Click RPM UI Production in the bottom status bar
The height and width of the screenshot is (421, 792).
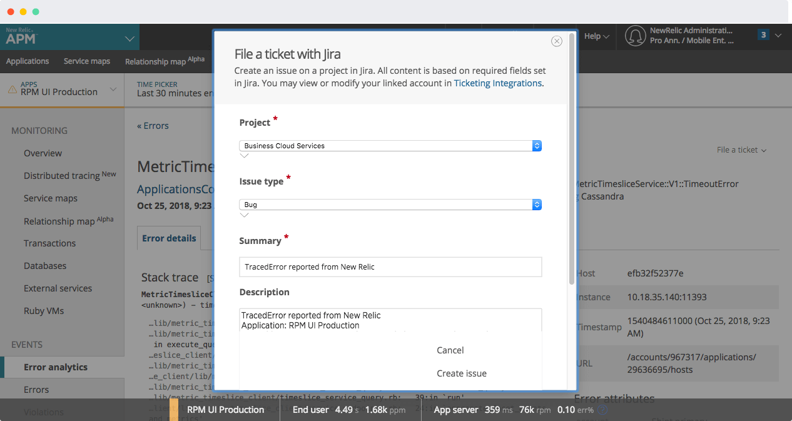pyautogui.click(x=225, y=410)
